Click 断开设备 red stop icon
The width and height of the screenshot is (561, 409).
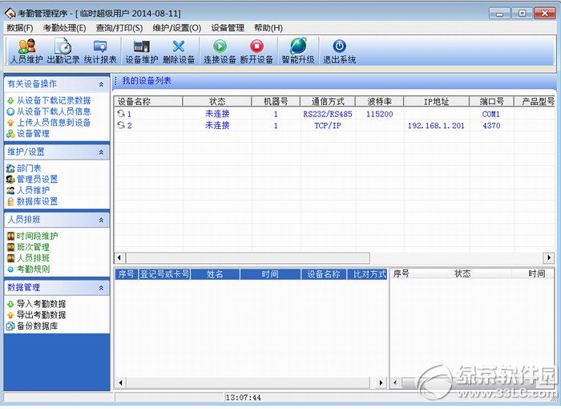[256, 47]
